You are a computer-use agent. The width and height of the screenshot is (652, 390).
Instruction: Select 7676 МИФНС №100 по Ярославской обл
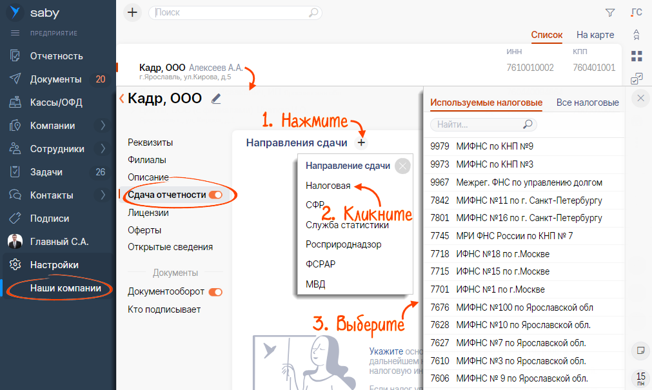coord(524,307)
